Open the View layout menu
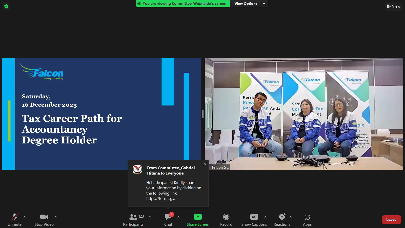The width and height of the screenshot is (405, 228). [394, 6]
